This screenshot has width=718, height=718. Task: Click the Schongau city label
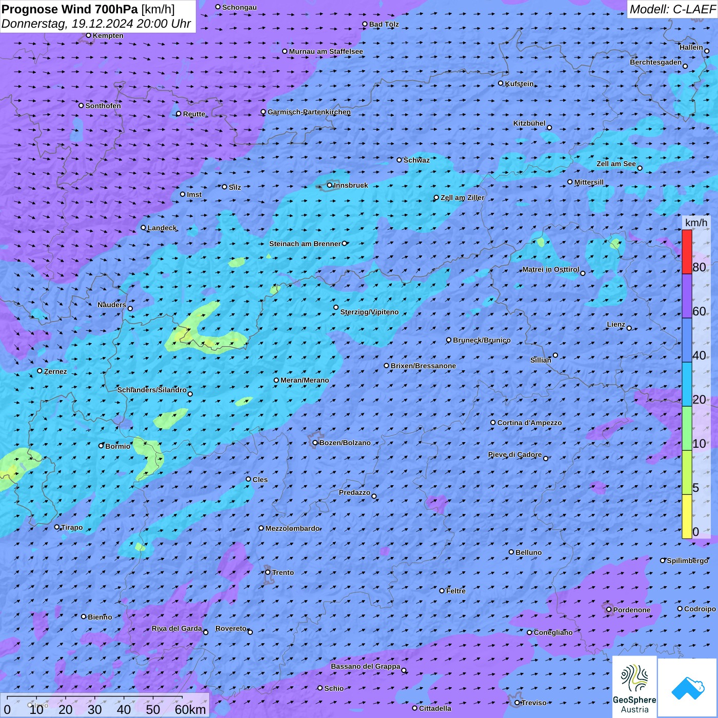point(240,7)
